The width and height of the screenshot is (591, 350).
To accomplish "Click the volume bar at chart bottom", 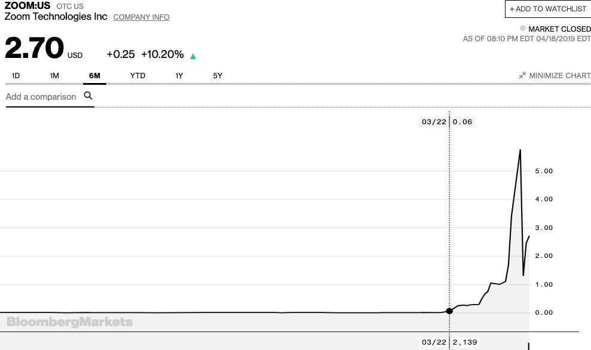I will click(529, 346).
